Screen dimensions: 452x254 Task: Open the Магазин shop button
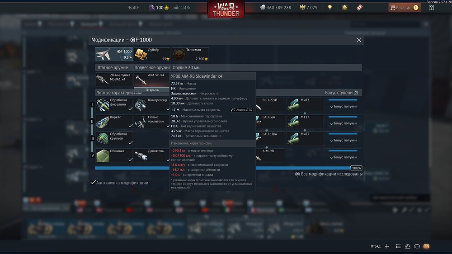coord(405,8)
